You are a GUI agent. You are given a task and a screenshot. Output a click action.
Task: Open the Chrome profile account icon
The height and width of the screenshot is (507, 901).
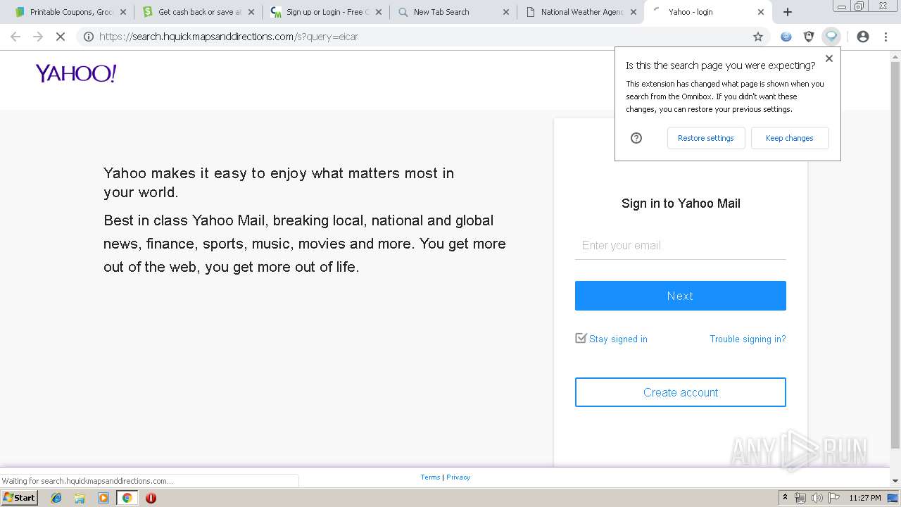(x=863, y=37)
